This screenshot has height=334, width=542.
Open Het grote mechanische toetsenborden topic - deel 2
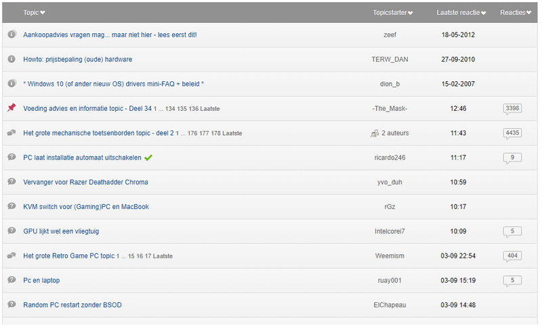pos(98,133)
